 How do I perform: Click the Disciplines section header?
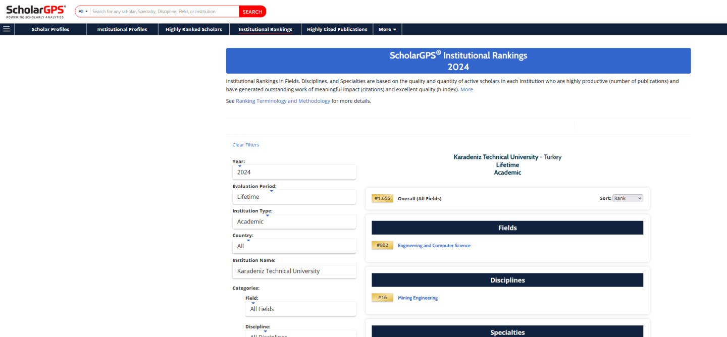pyautogui.click(x=507, y=280)
